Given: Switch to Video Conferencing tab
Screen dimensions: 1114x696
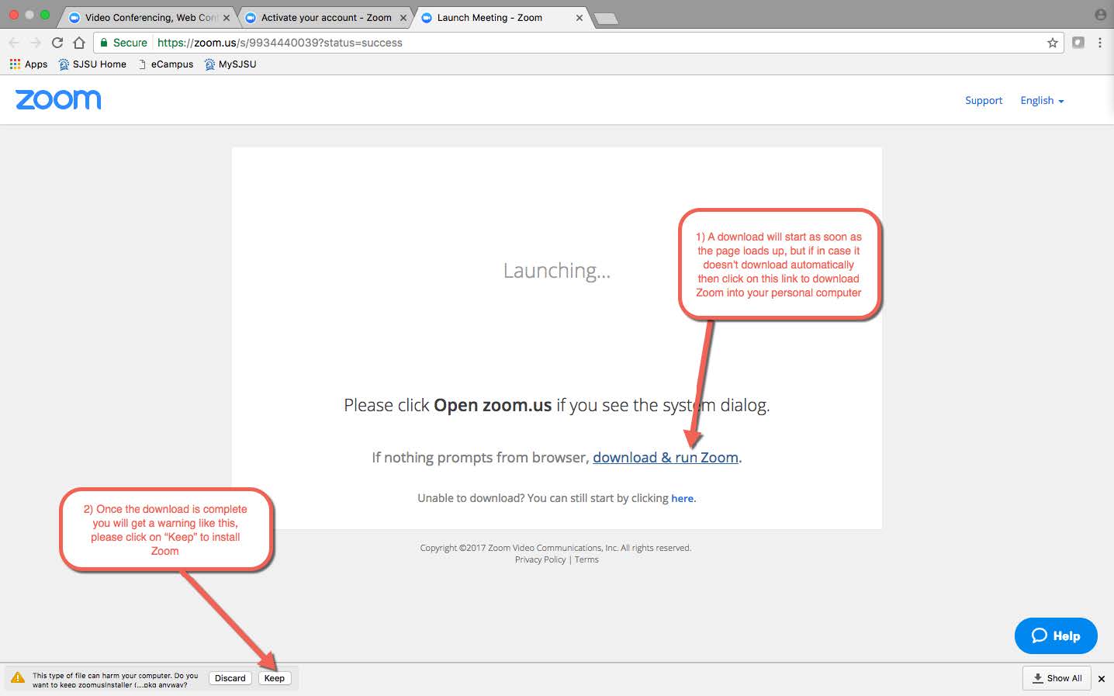Looking at the screenshot, I should 147,17.
